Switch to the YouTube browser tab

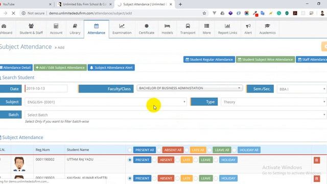(x=25, y=5)
